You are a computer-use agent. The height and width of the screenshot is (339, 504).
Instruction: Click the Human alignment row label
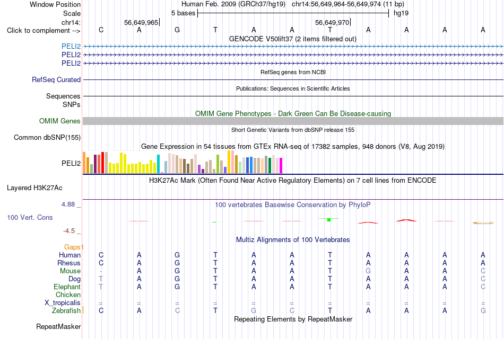point(69,255)
